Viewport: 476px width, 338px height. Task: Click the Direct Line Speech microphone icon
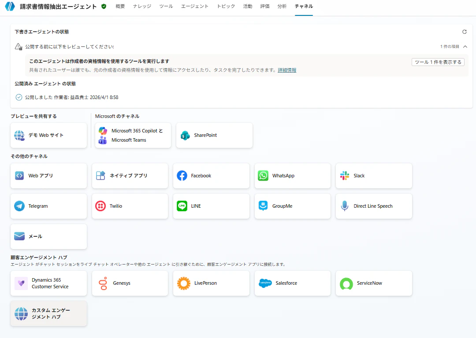point(345,206)
